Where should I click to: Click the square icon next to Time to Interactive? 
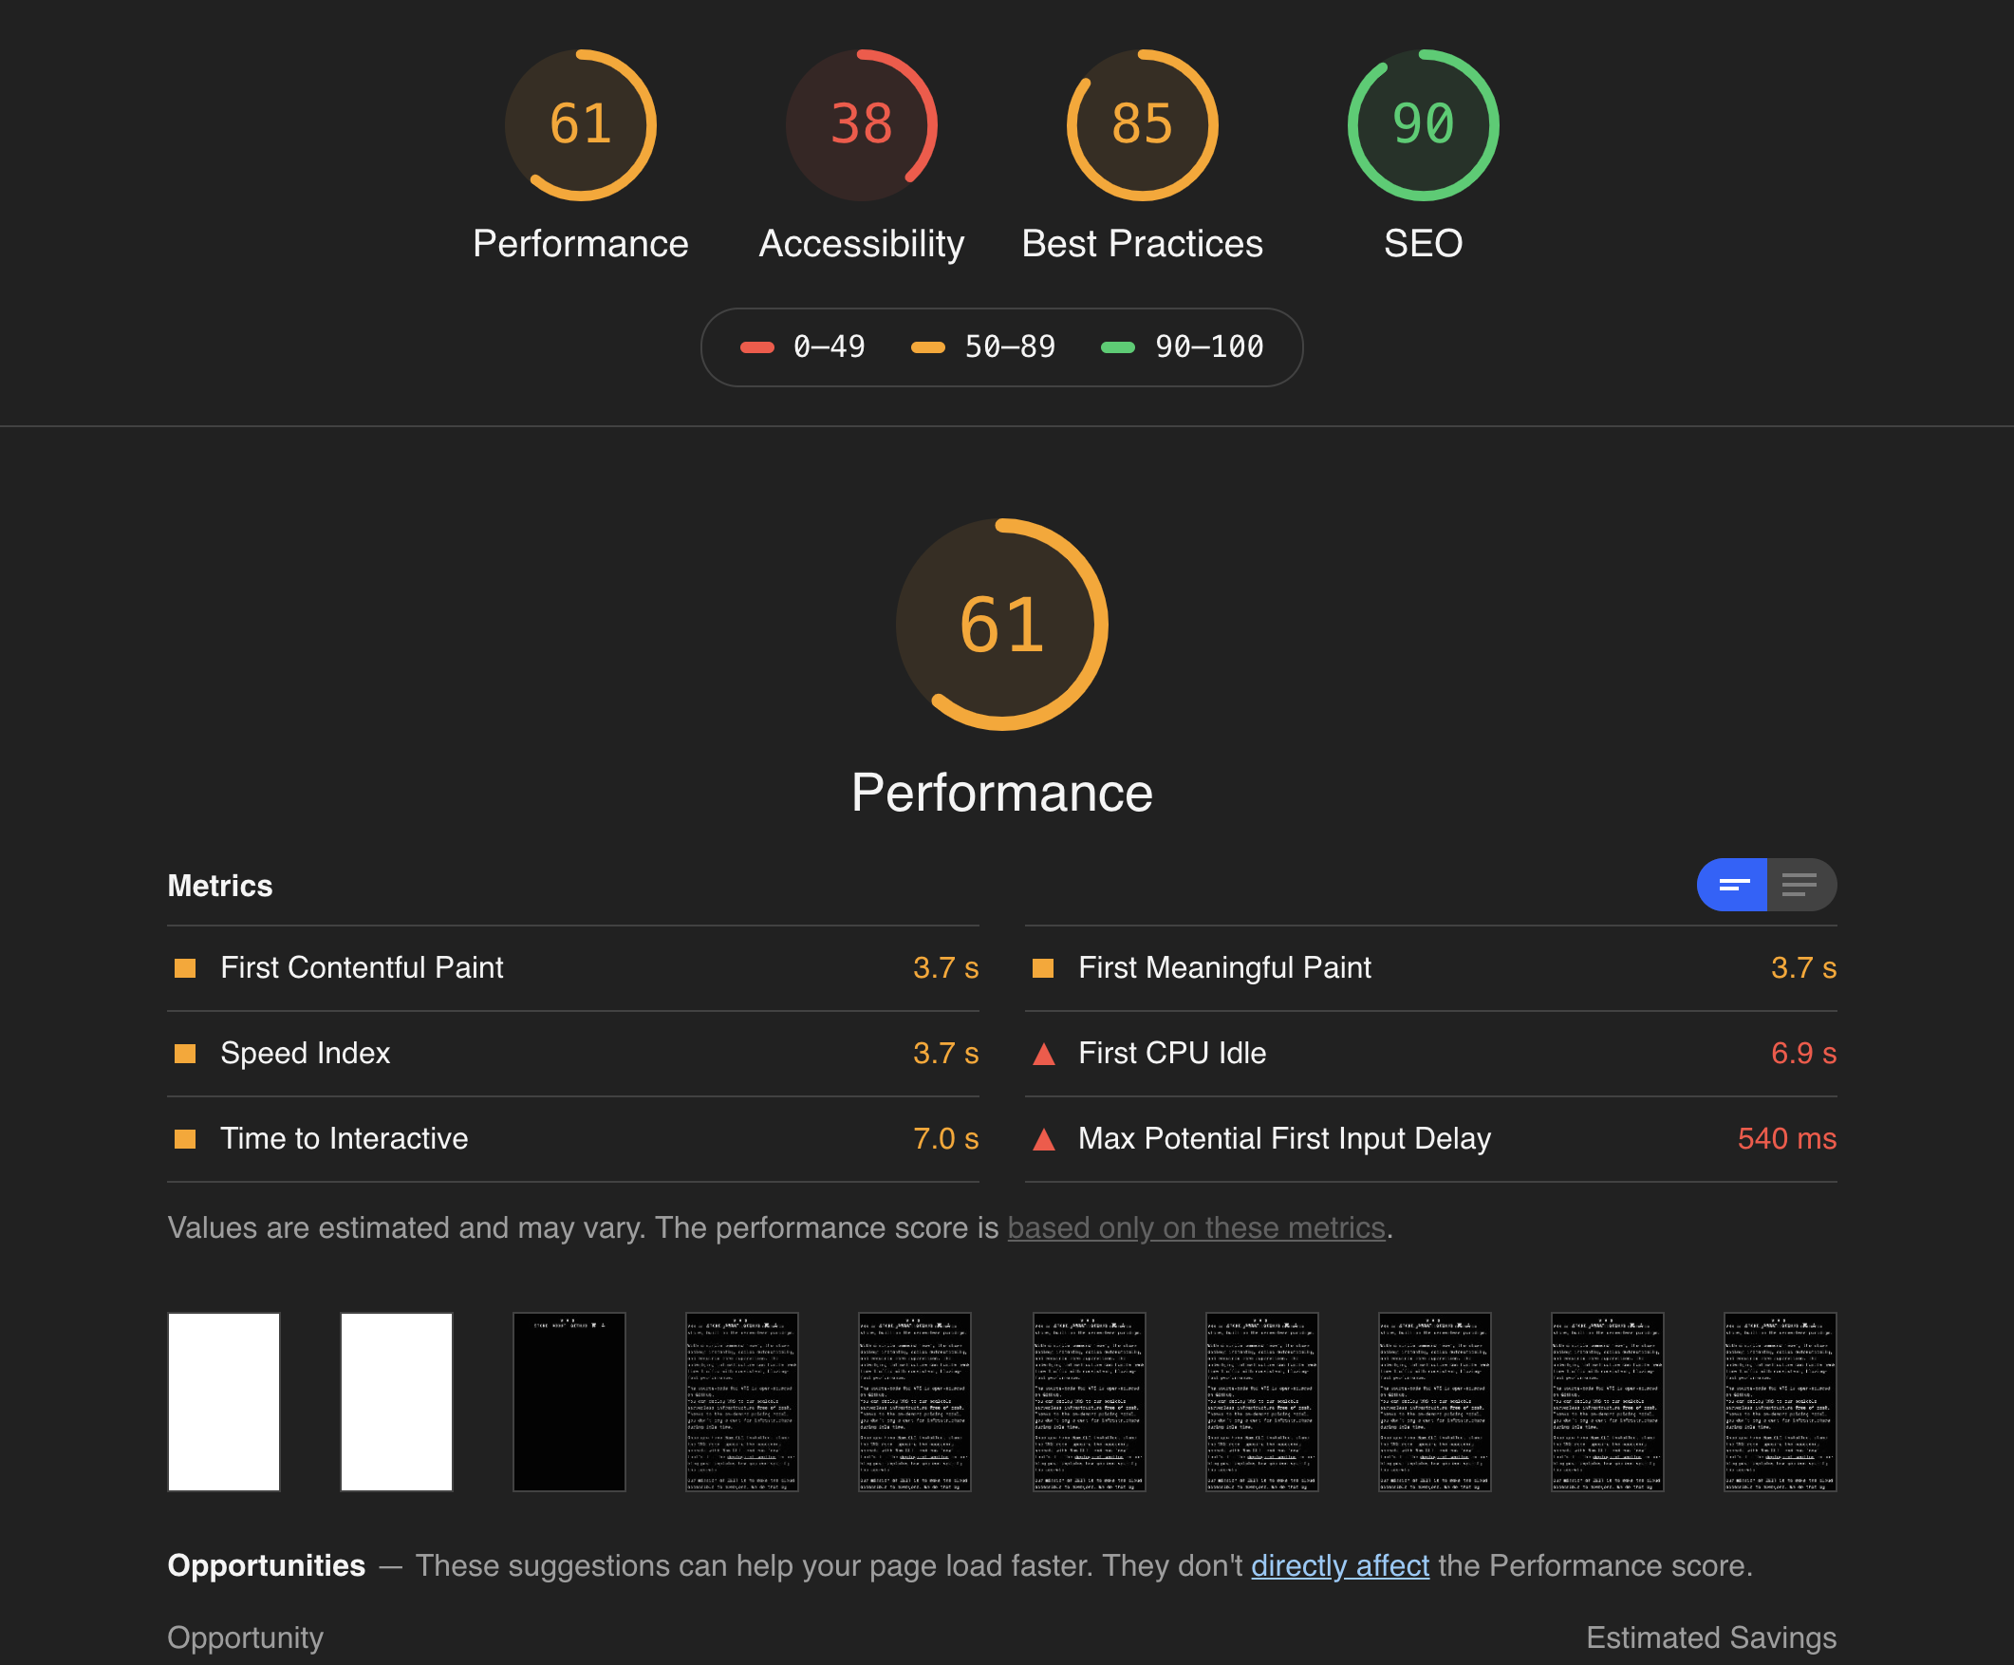[x=185, y=1139]
